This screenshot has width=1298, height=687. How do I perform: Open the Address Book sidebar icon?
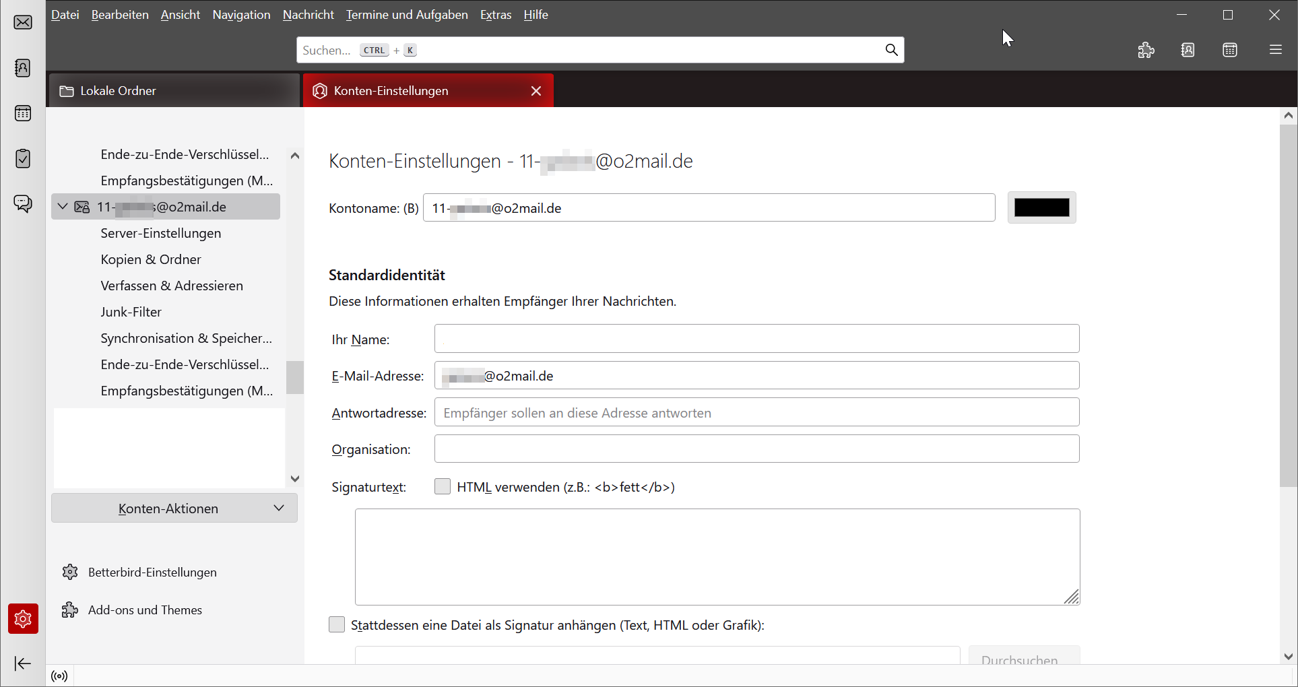[23, 68]
